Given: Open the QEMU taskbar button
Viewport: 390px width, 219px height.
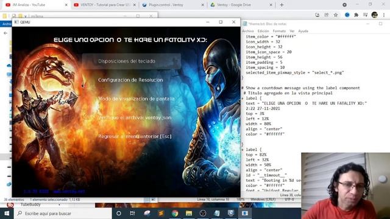Looking at the screenshot, I should pos(245,214).
